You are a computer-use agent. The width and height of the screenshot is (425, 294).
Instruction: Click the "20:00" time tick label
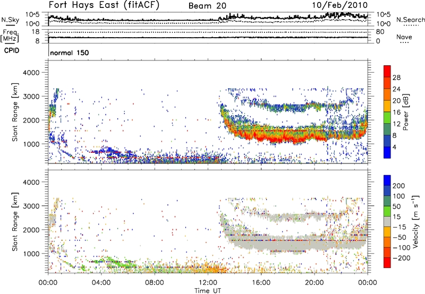click(x=314, y=283)
